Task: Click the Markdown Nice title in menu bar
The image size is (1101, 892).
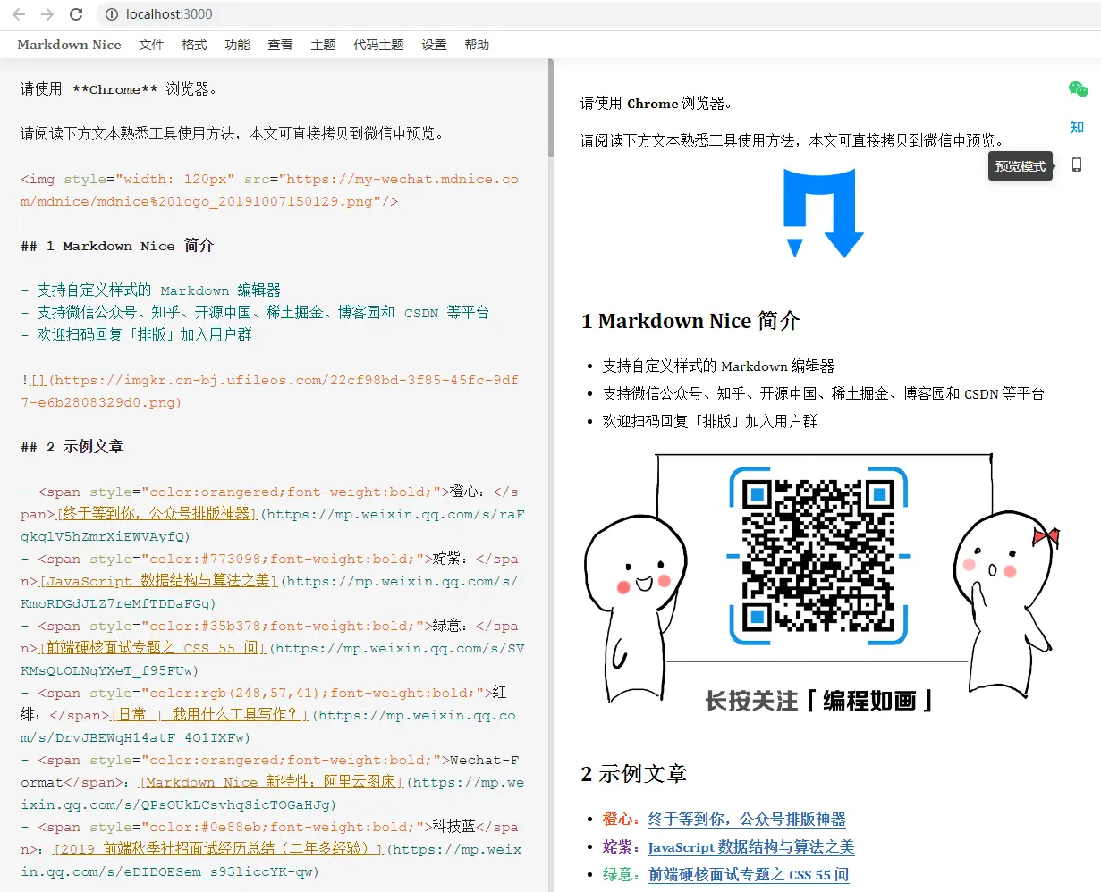Action: pyautogui.click(x=69, y=45)
